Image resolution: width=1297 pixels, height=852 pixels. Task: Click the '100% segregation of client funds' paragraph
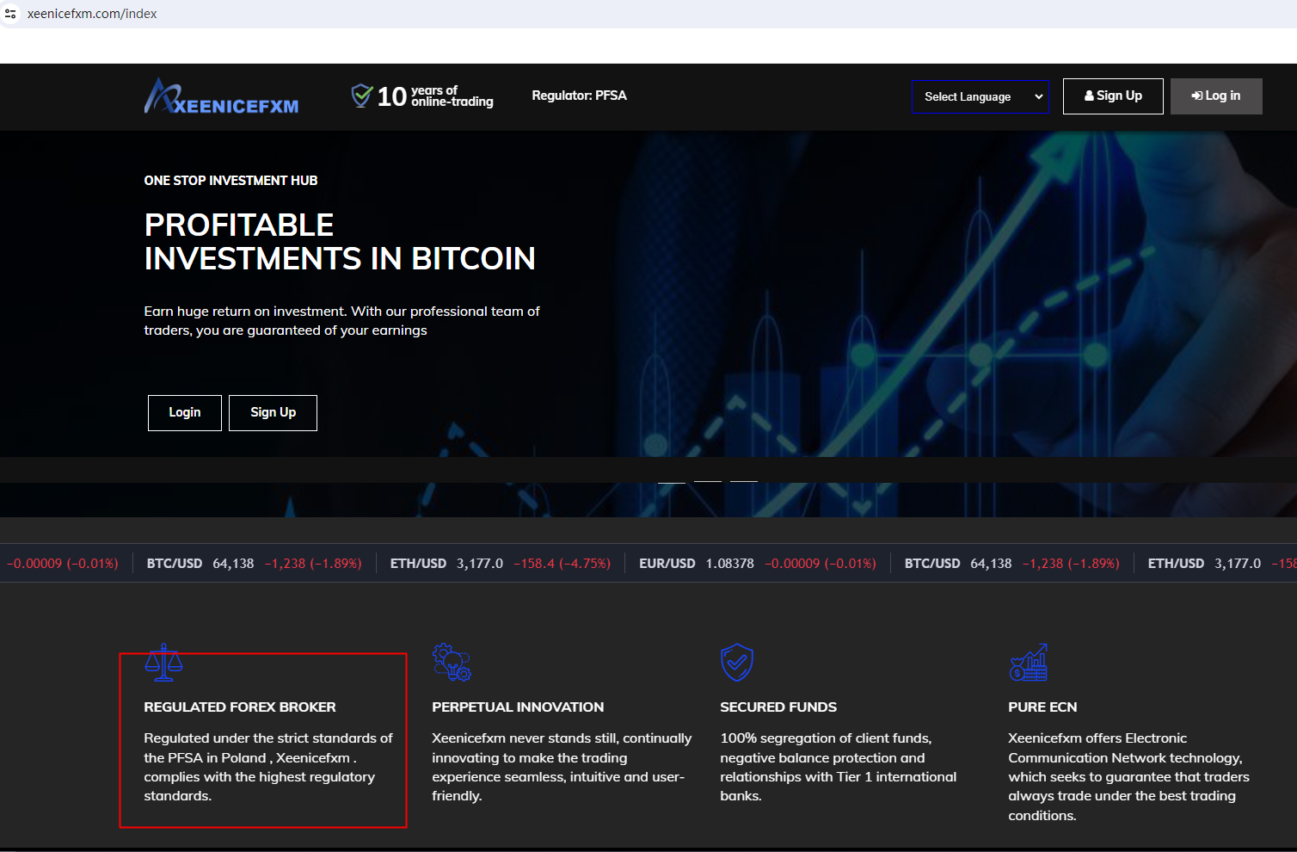tap(839, 767)
